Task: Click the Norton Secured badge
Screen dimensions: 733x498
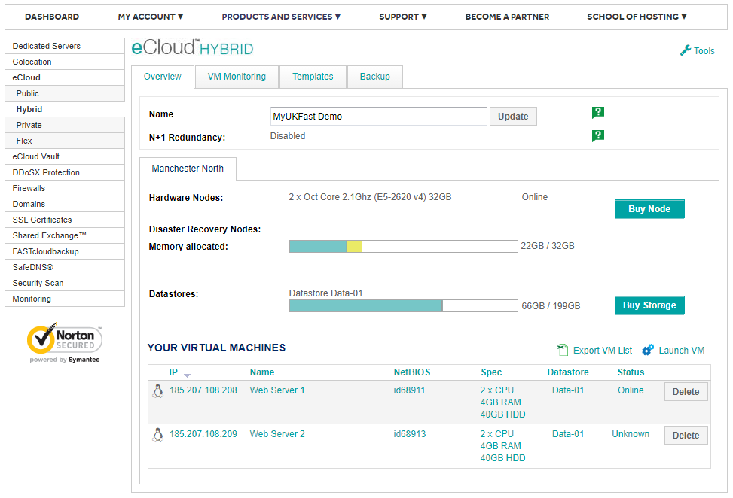Action: pos(65,342)
